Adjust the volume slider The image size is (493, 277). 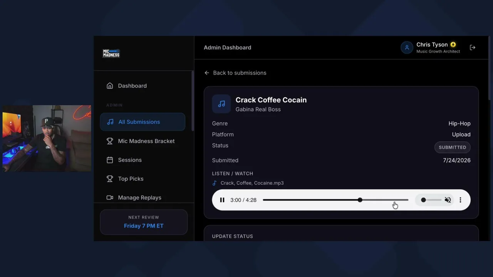click(431, 200)
